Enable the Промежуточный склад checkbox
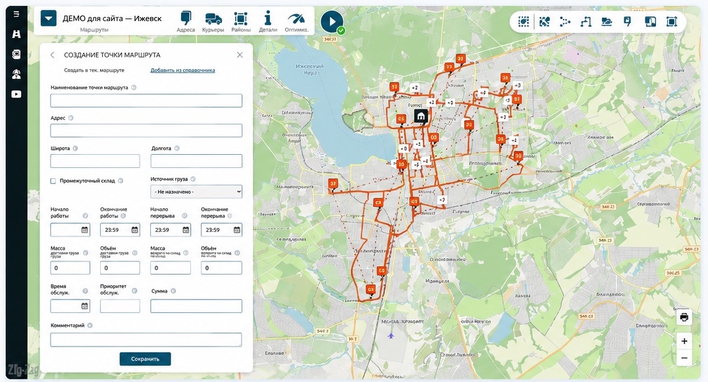This screenshot has height=382, width=708. 53,181
